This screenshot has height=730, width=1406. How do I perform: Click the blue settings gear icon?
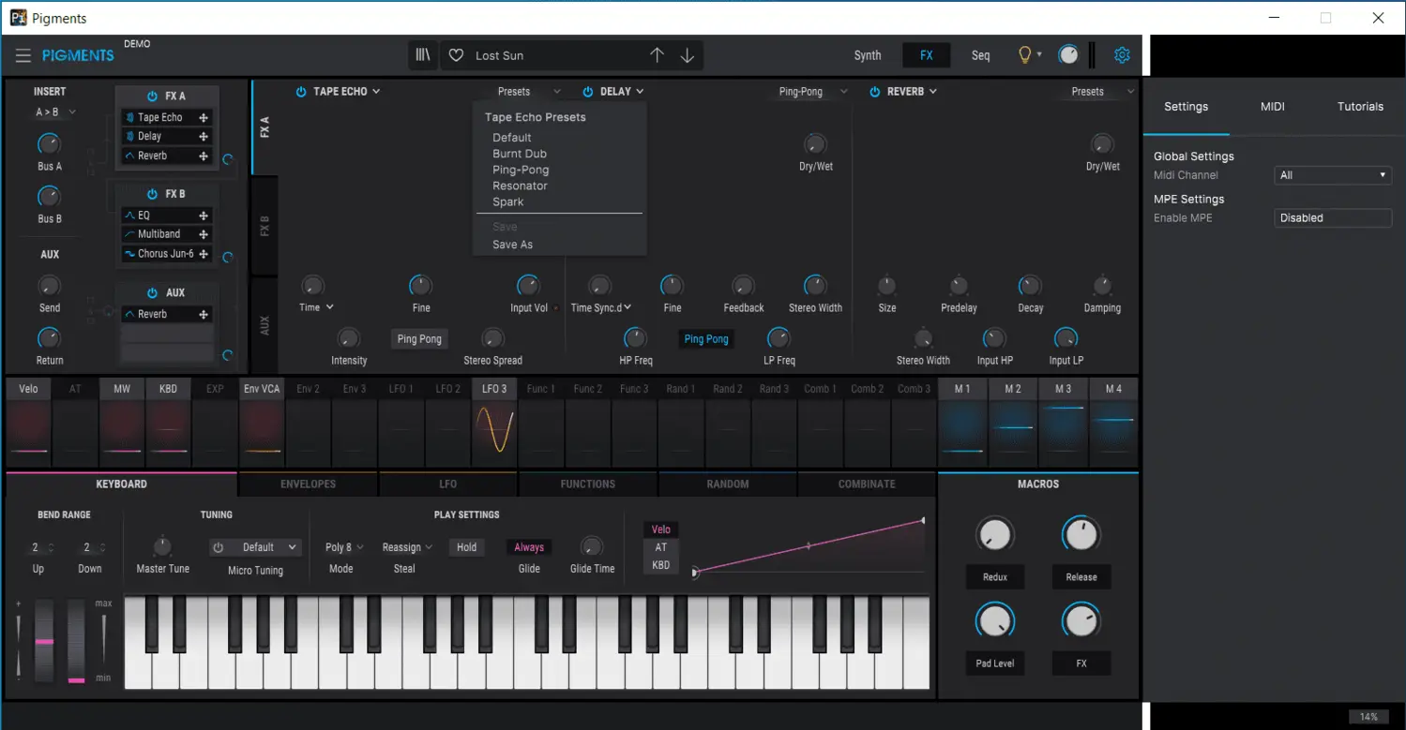[1122, 55]
